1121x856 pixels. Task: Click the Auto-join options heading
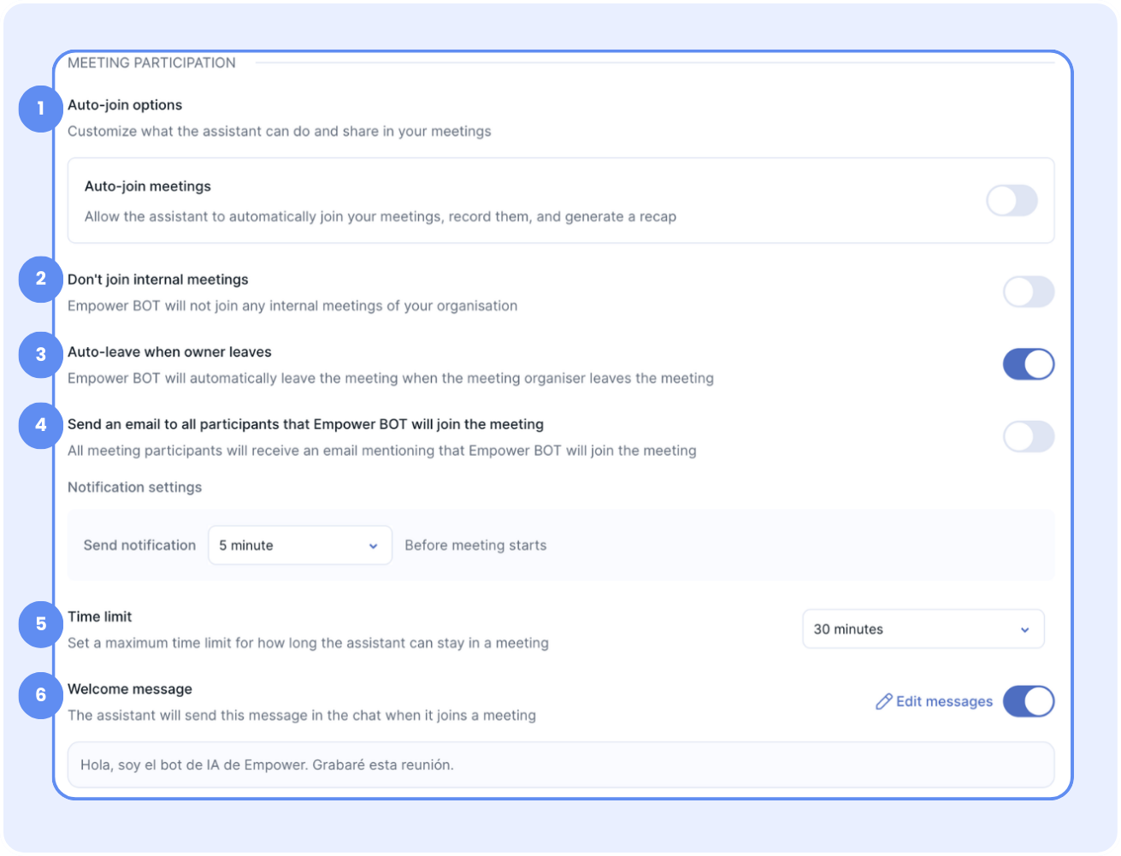tap(125, 105)
